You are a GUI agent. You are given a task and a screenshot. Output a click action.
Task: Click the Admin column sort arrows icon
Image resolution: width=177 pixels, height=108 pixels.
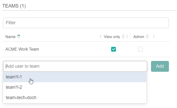point(147,37)
